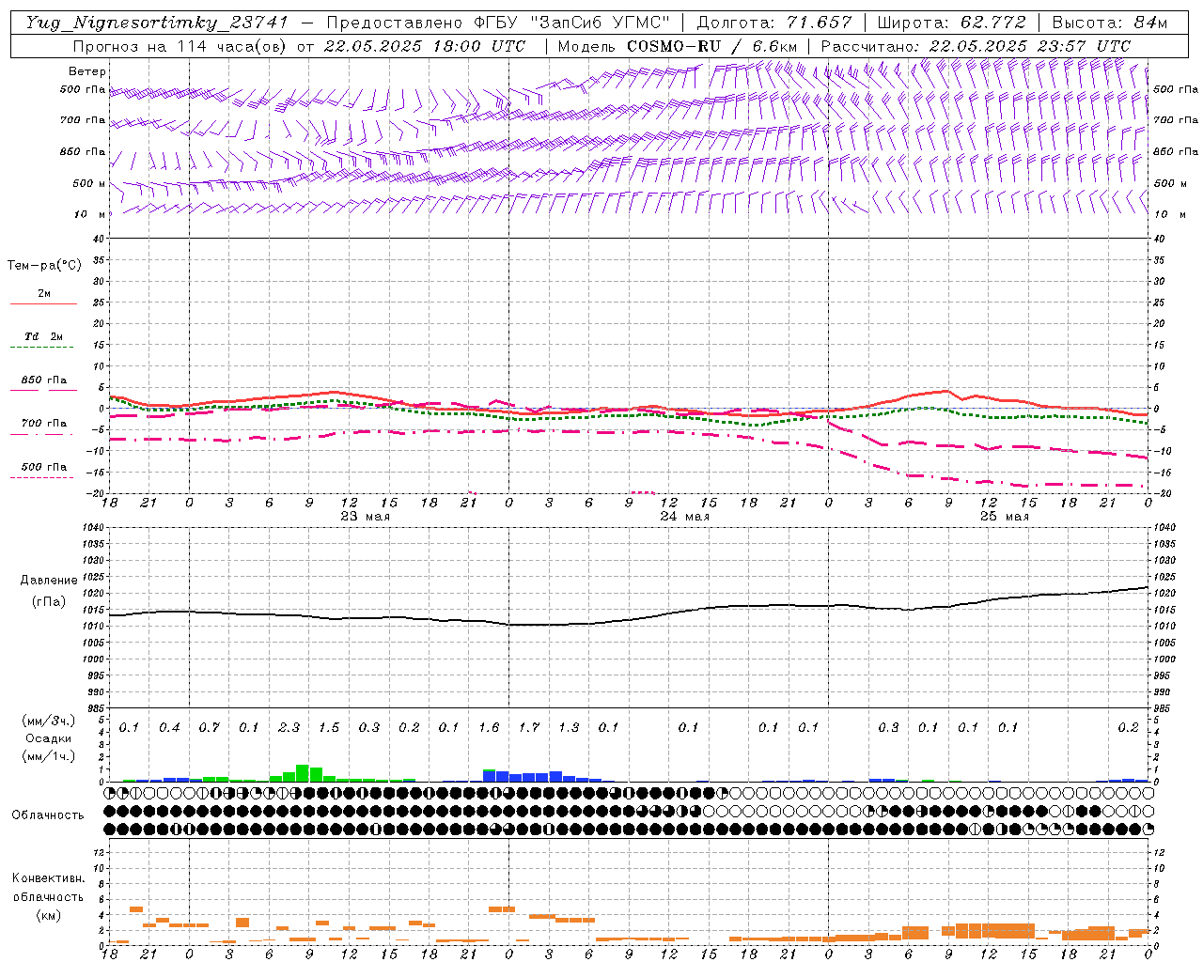The width and height of the screenshot is (1203, 962).
Task: Click the (гПа) unit under Давление
Action: [x=49, y=602]
